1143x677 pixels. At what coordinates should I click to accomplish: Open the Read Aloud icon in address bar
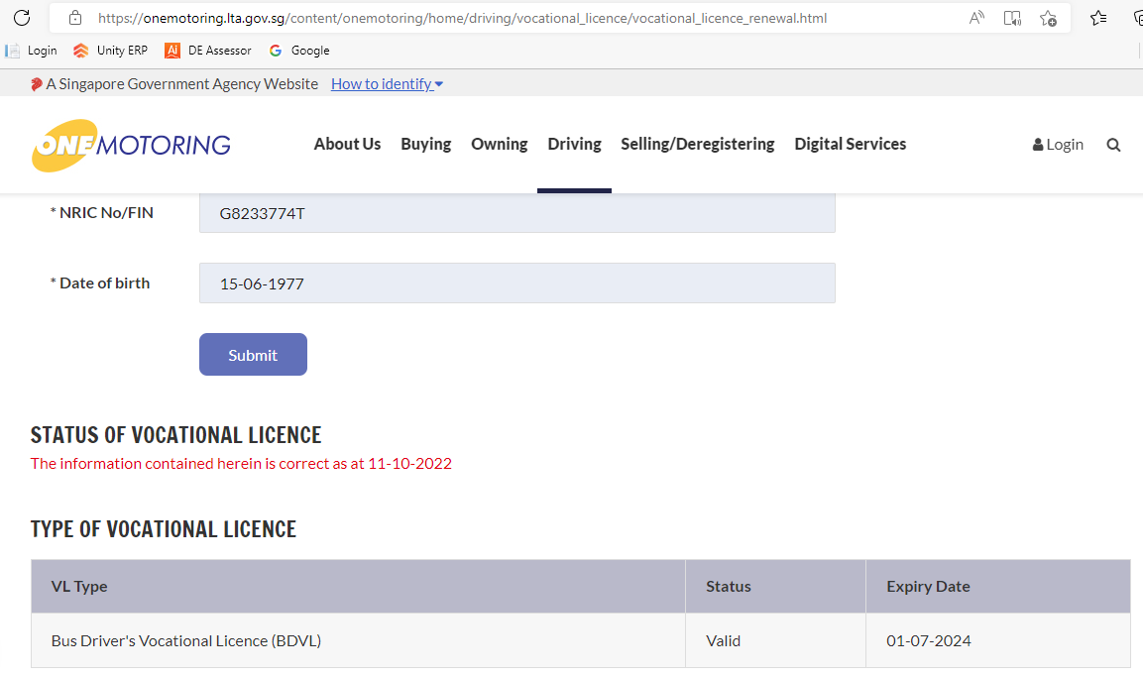[976, 18]
